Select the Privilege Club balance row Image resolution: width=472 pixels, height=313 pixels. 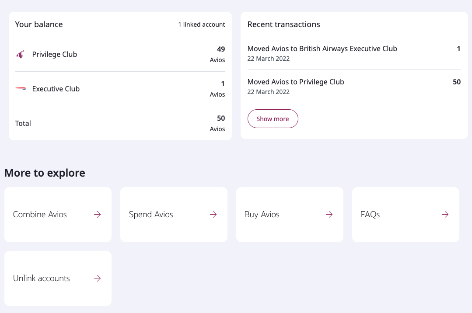coord(120,54)
